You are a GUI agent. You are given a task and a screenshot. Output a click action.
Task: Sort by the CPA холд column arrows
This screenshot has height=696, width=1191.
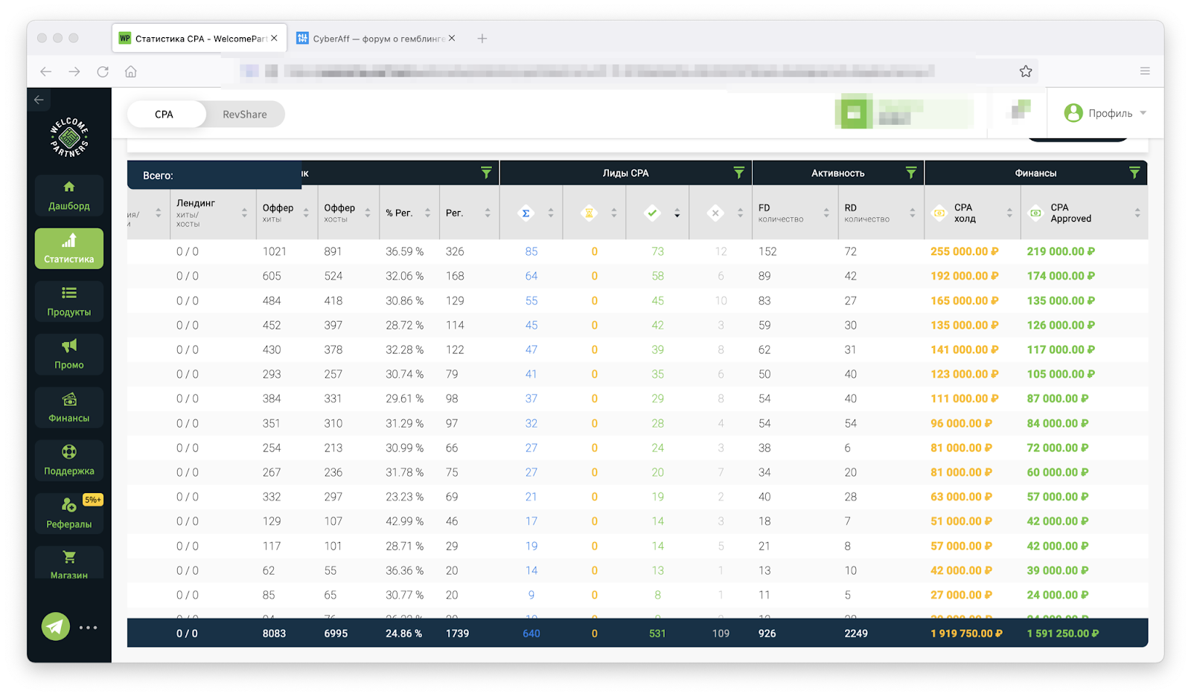coord(1009,213)
